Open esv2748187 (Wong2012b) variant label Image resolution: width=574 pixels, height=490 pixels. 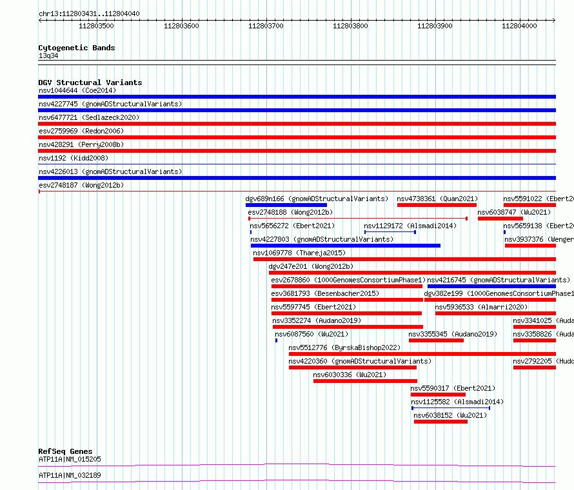coord(81,185)
